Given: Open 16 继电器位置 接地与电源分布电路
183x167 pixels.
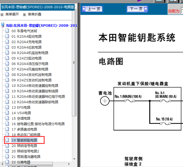Looking at the screenshot, I should coord(38,124).
